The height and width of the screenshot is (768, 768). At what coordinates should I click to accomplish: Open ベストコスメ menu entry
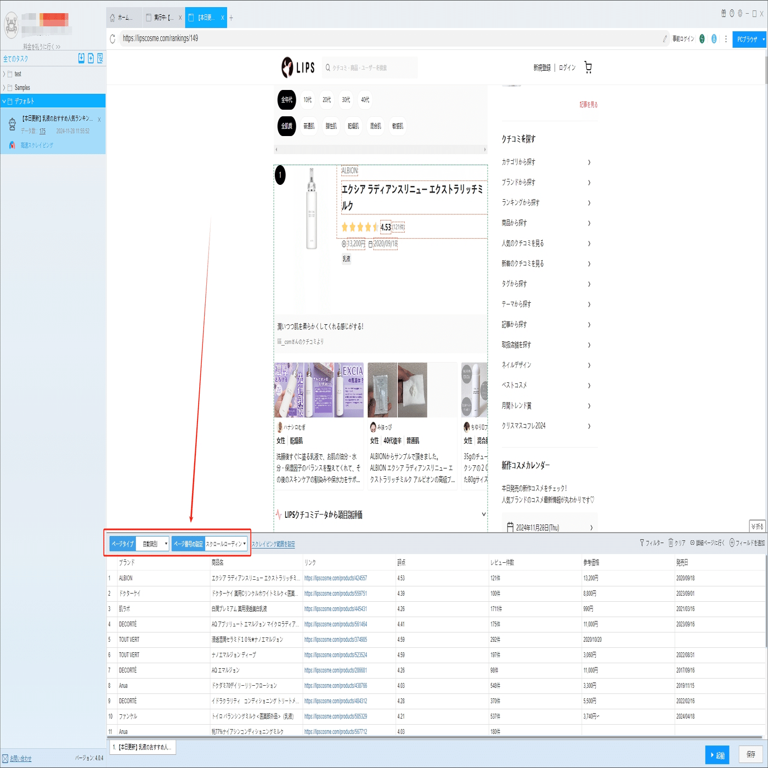click(x=546, y=386)
